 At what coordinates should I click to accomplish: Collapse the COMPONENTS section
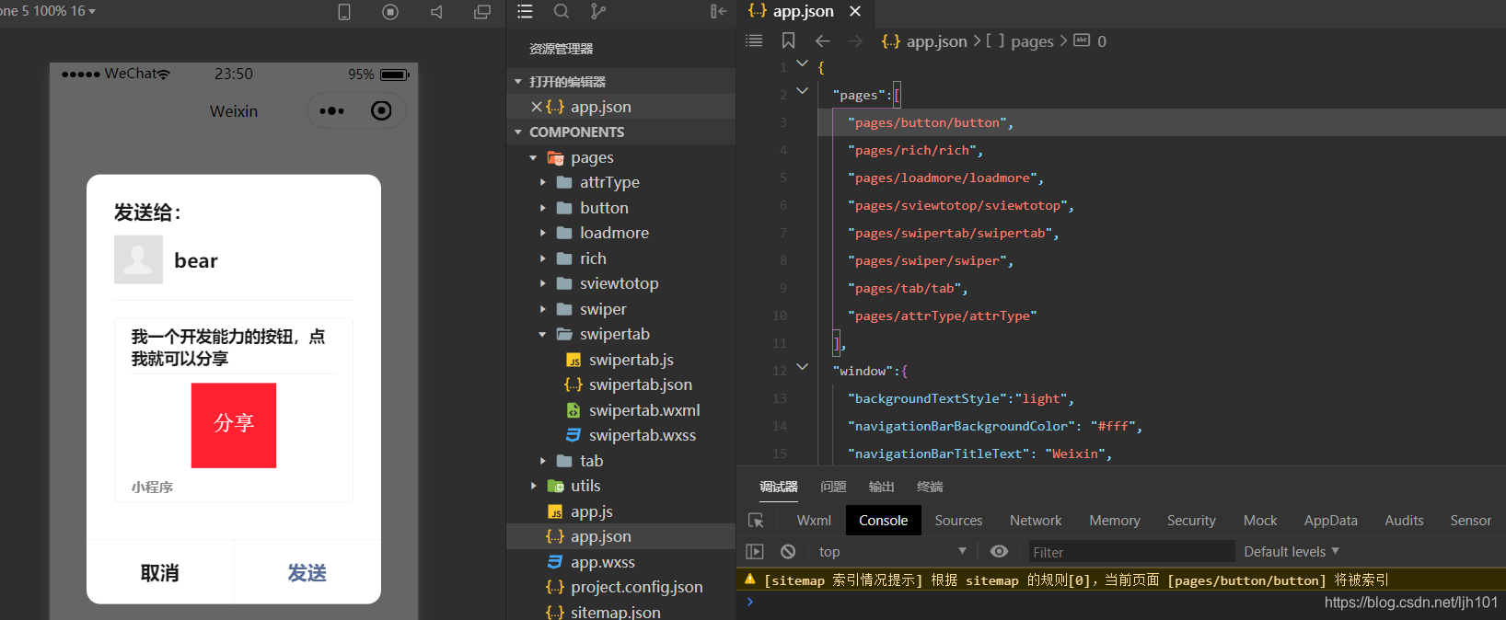pos(518,132)
